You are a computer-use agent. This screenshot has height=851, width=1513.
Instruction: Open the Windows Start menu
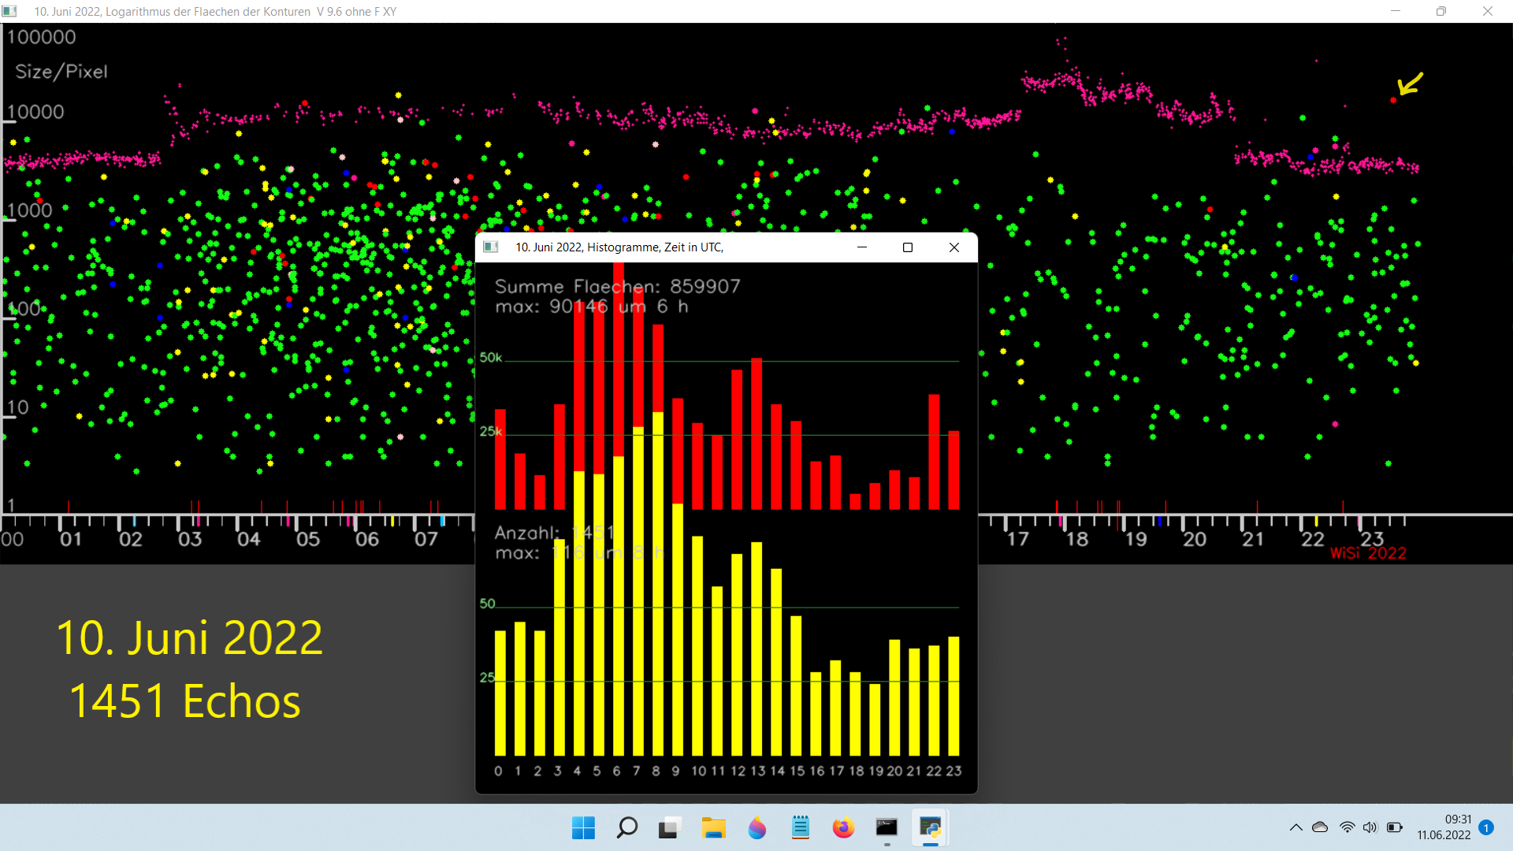pos(583,828)
